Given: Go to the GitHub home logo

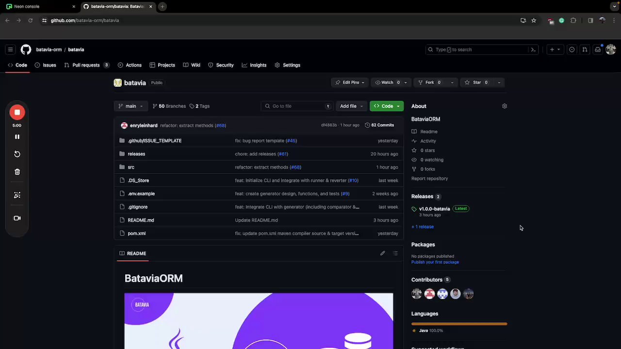Looking at the screenshot, I should 26,49.
